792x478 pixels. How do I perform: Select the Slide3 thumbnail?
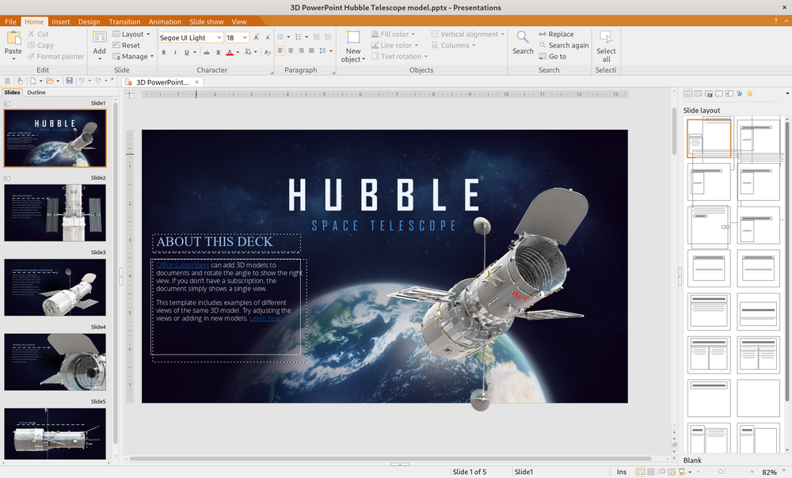(55, 287)
